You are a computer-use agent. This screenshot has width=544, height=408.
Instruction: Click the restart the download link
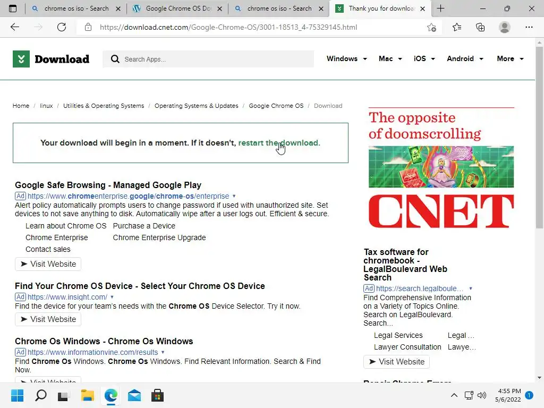pos(279,143)
